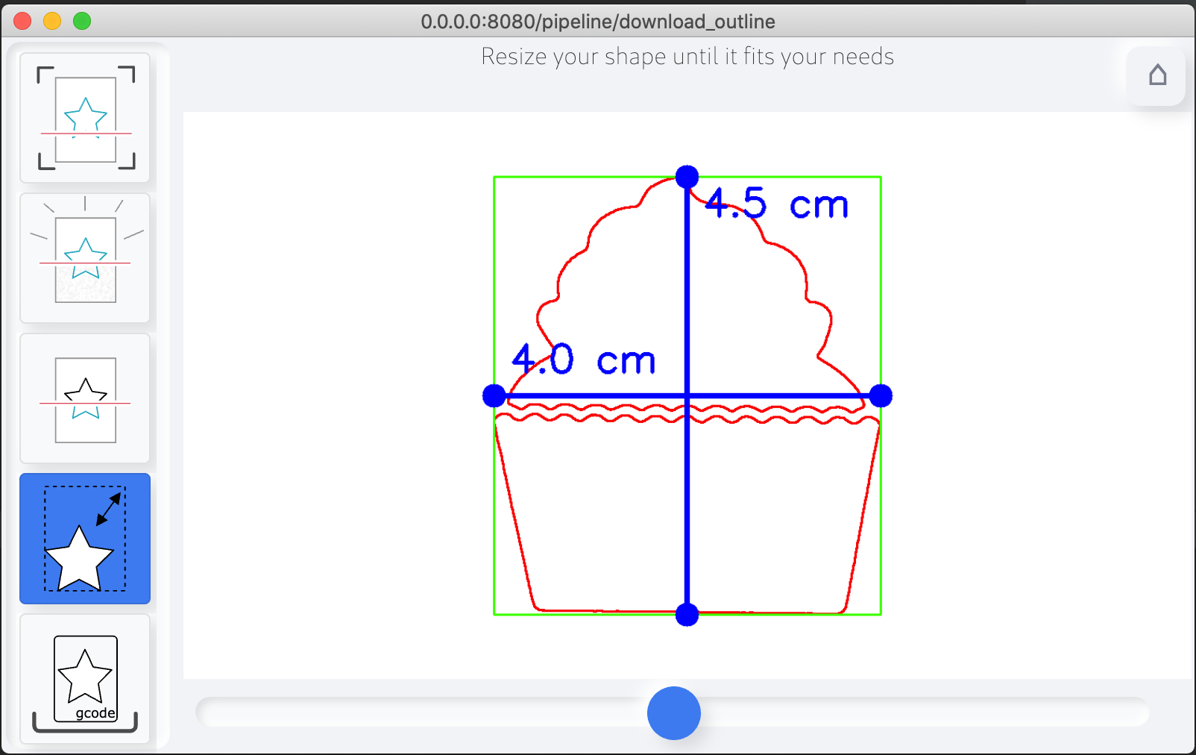Click the scan frame icon above the sidebar
Image resolution: width=1196 pixels, height=755 pixels.
[85, 117]
